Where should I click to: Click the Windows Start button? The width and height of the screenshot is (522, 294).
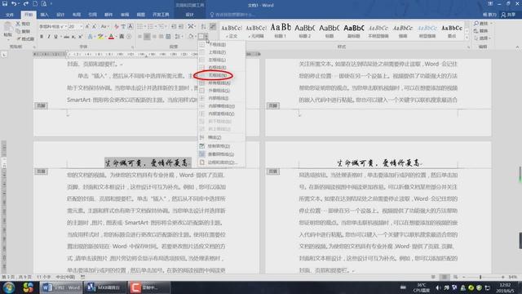(9, 287)
